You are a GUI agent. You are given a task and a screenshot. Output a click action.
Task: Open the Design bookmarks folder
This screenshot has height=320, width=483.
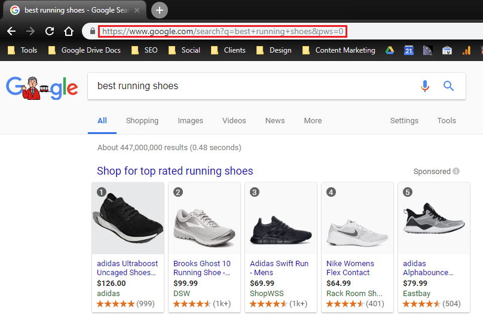click(274, 50)
